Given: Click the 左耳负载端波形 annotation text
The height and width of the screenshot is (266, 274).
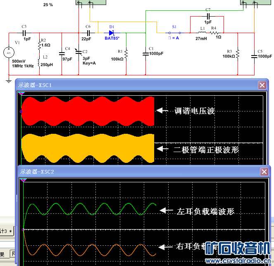Looking at the screenshot, I should tap(205, 211).
